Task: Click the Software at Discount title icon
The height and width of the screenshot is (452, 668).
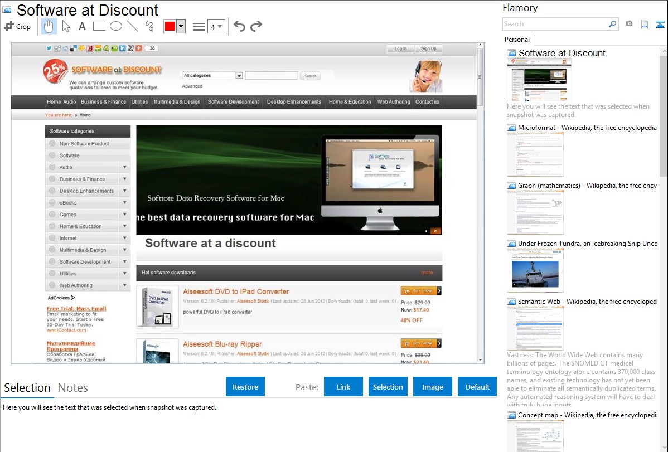Action: [x=7, y=9]
